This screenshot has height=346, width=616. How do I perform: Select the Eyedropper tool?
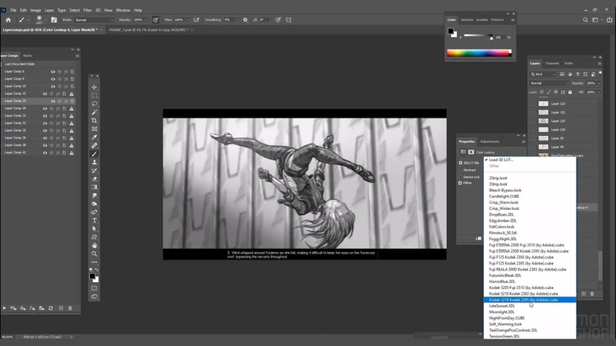[x=94, y=137]
